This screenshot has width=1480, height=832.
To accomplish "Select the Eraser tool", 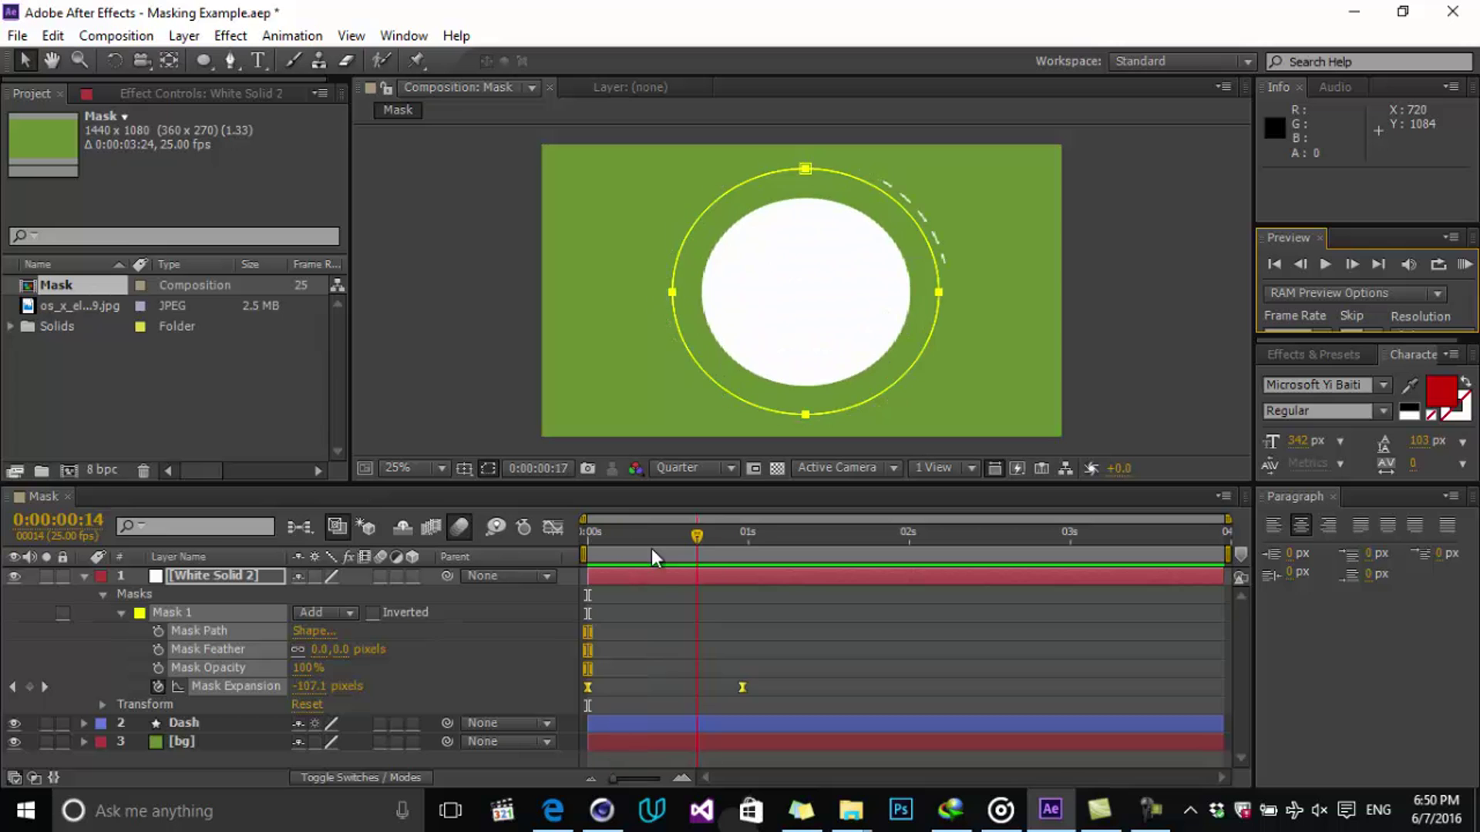I will tap(346, 60).
